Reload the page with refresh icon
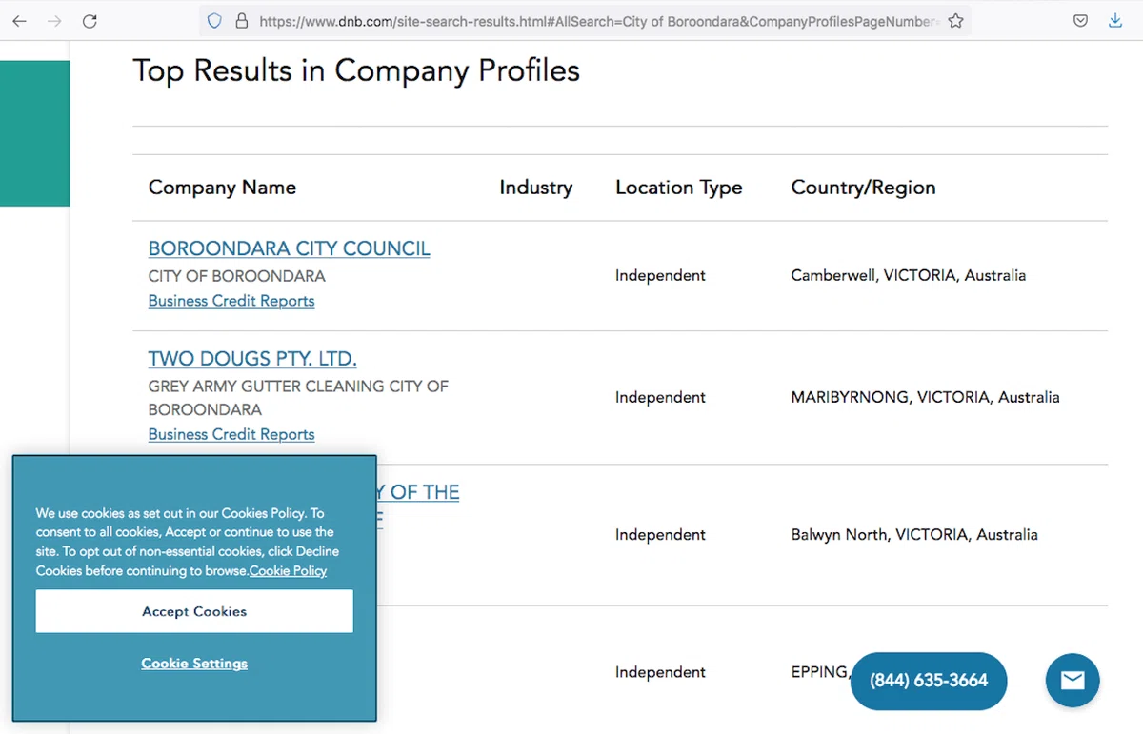 pyautogui.click(x=90, y=21)
